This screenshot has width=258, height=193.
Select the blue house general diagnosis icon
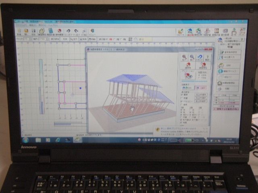190,32
